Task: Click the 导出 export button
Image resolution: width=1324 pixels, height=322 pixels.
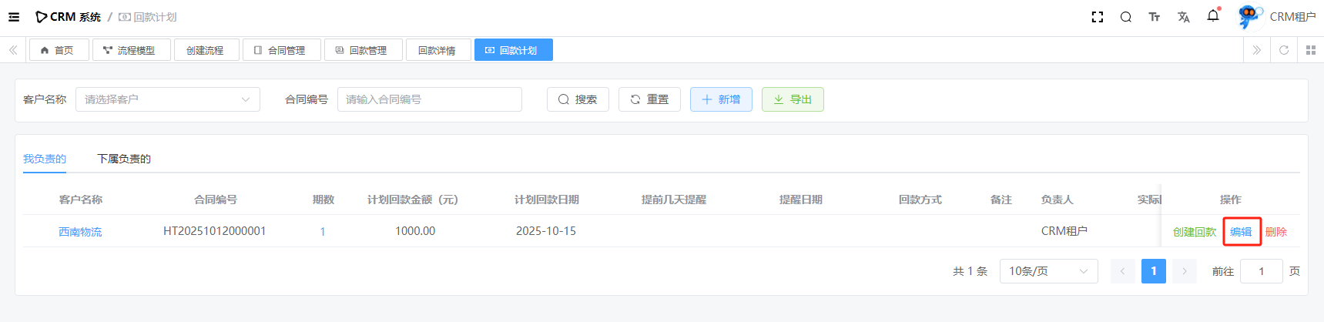Action: coord(793,99)
